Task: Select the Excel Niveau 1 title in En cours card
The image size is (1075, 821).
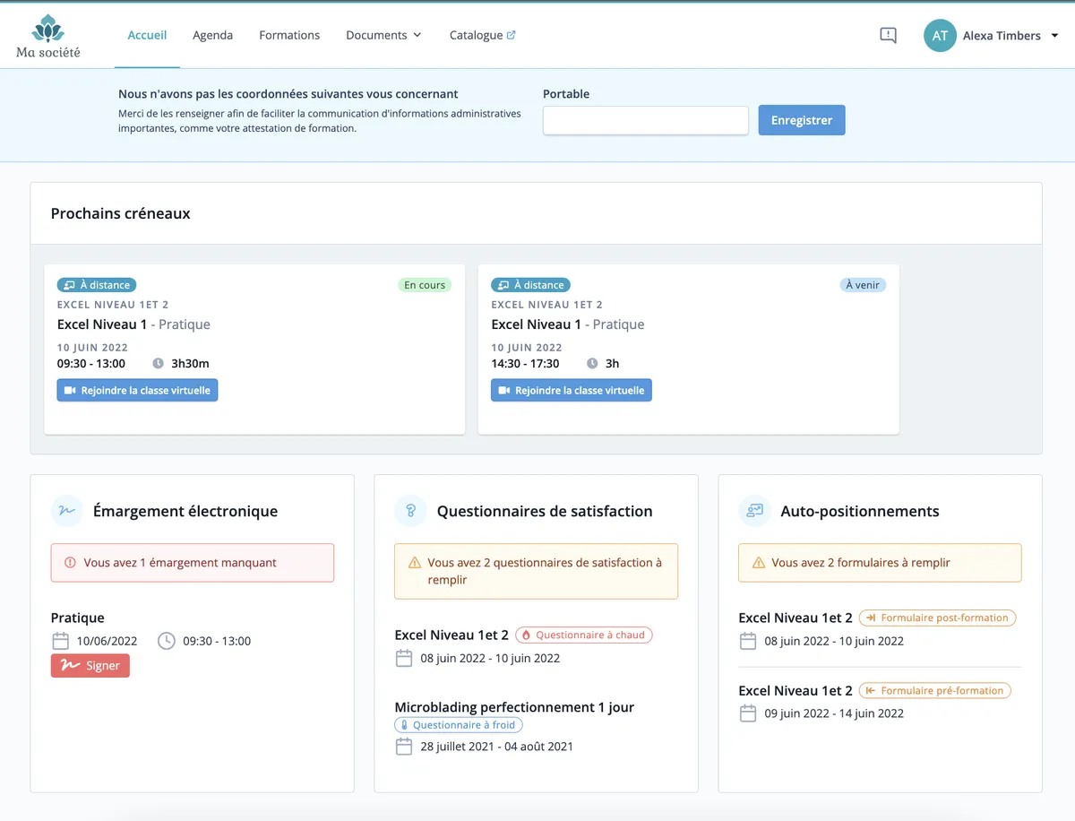Action: click(102, 324)
